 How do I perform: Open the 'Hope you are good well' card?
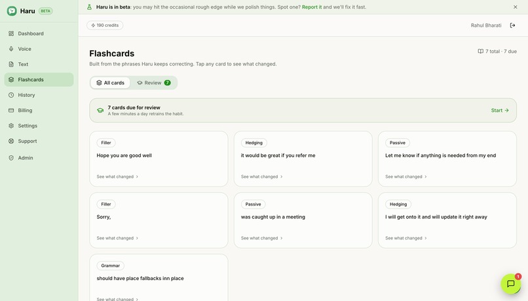[x=159, y=159]
